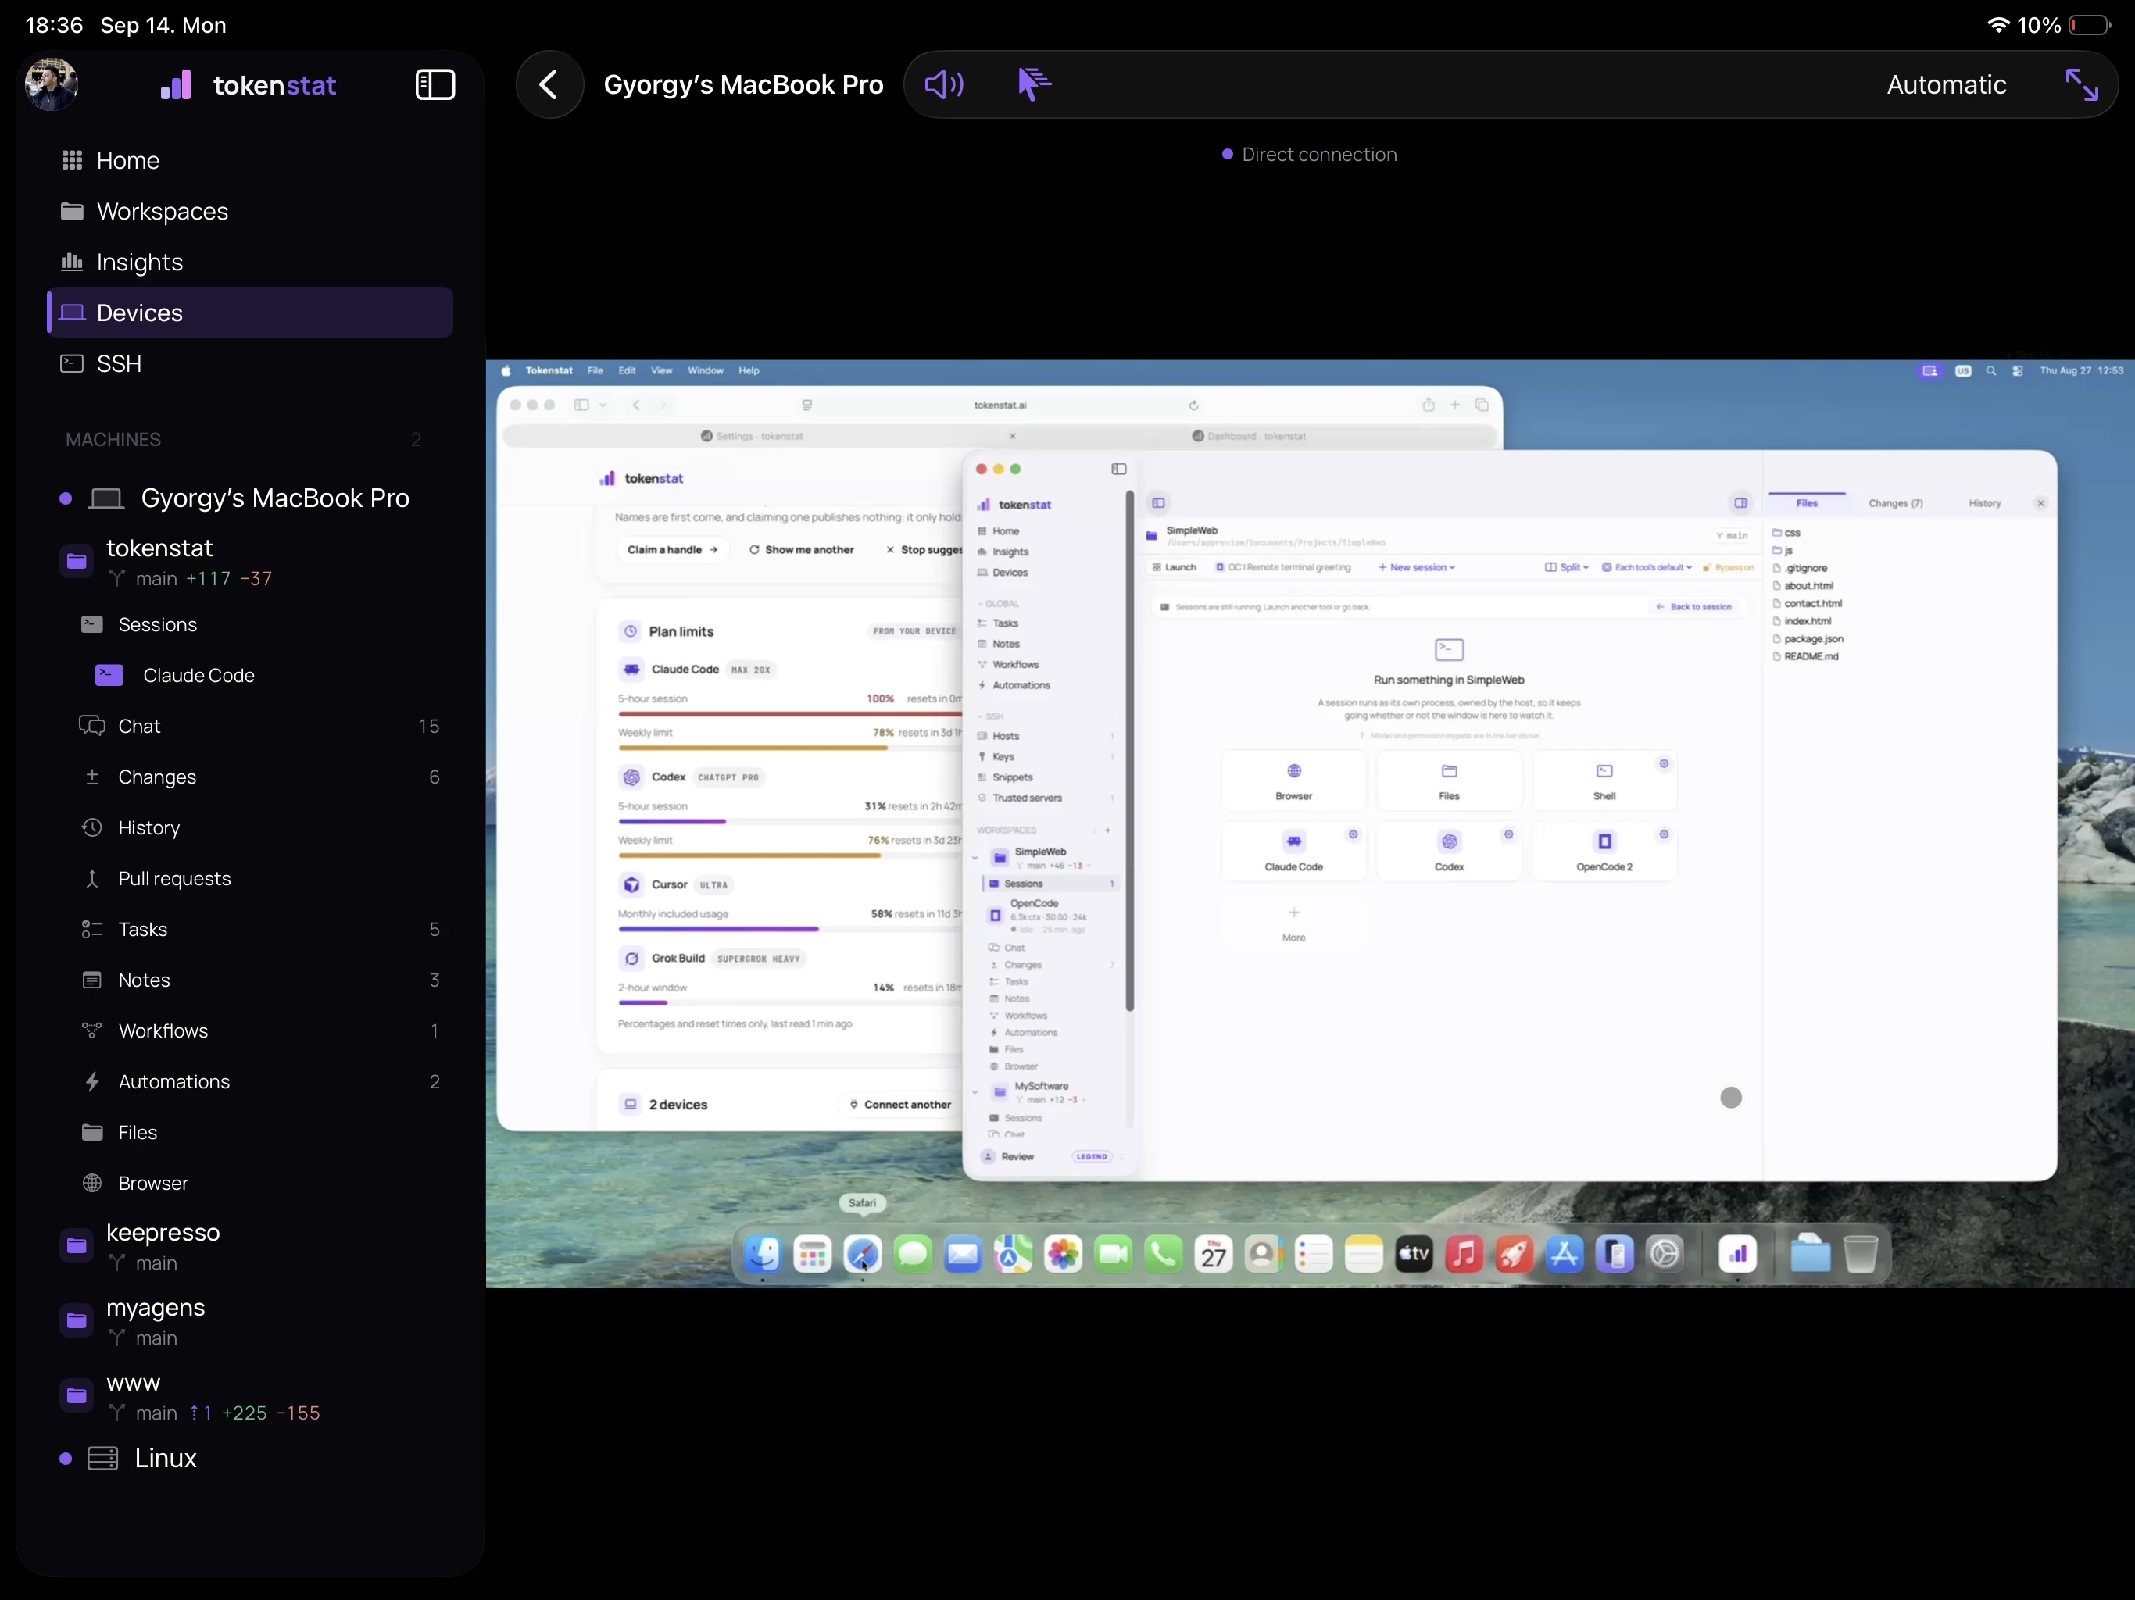Screen dimensions: 2135x1600
Task: Toggle remote audio speaker icon
Action: 944,85
